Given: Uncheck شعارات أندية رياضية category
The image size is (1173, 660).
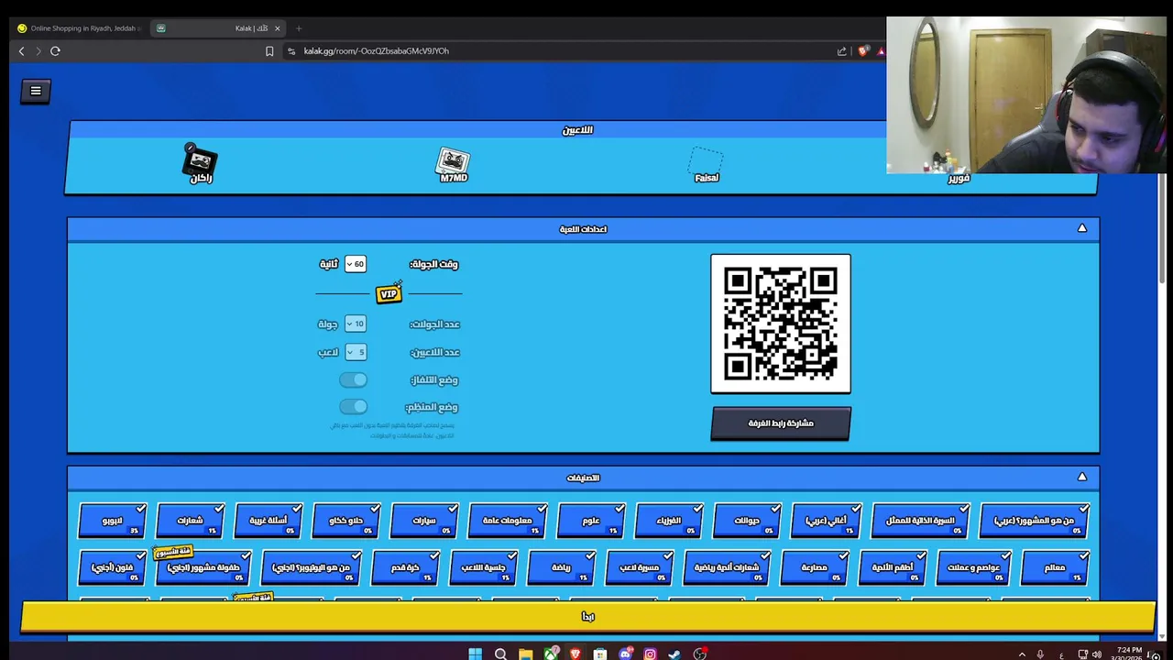Looking at the screenshot, I should [727, 567].
